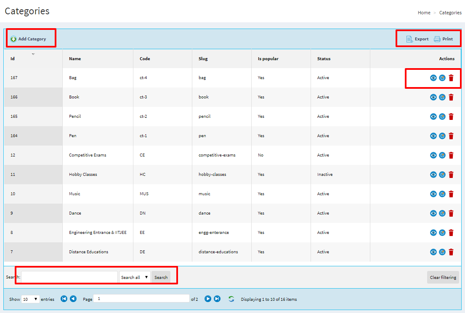Jump to the last page icon
This screenshot has height=313, width=465.
(217, 299)
